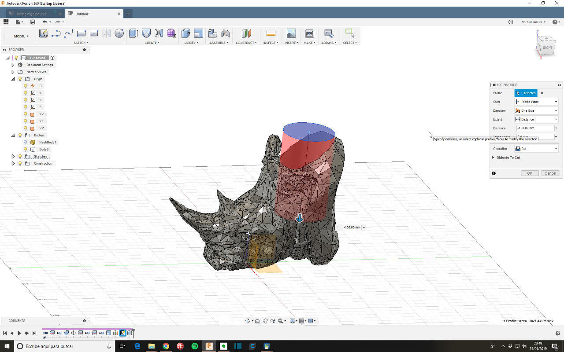Click the 3D Print Make icon
This screenshot has width=564, height=352.
[x=309, y=33]
